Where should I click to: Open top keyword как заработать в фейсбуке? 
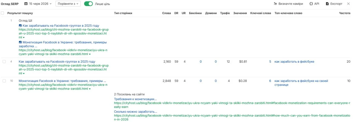pyautogui.click(x=294, y=62)
